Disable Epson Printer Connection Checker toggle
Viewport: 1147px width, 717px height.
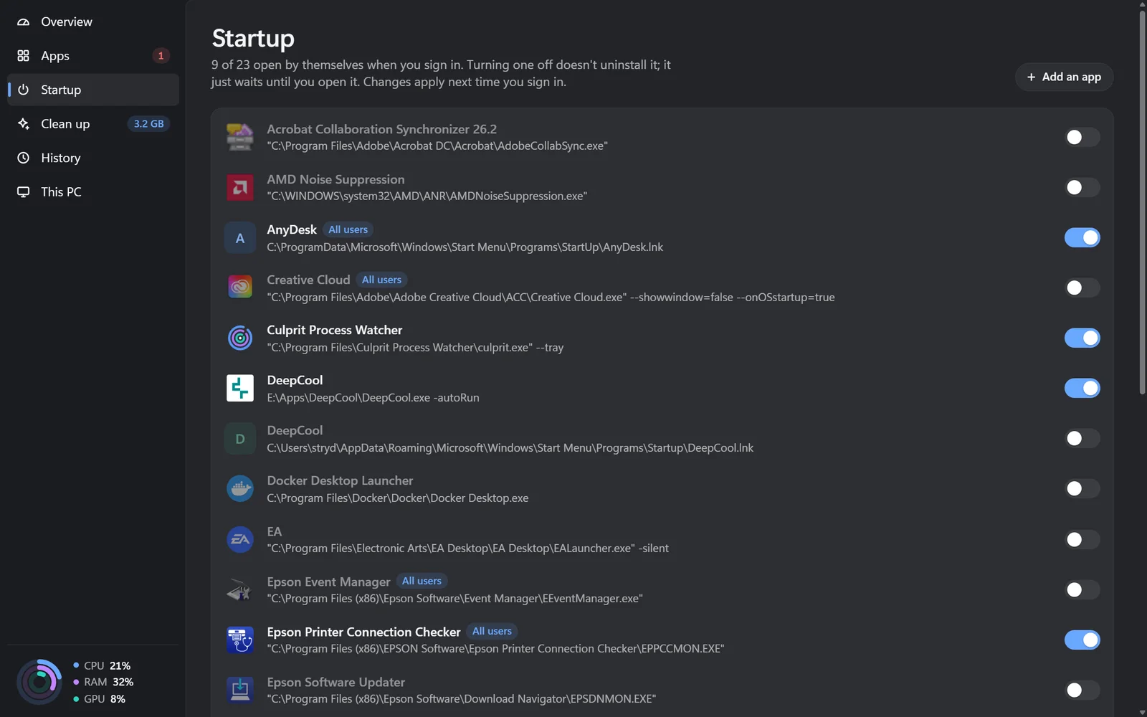pyautogui.click(x=1082, y=640)
